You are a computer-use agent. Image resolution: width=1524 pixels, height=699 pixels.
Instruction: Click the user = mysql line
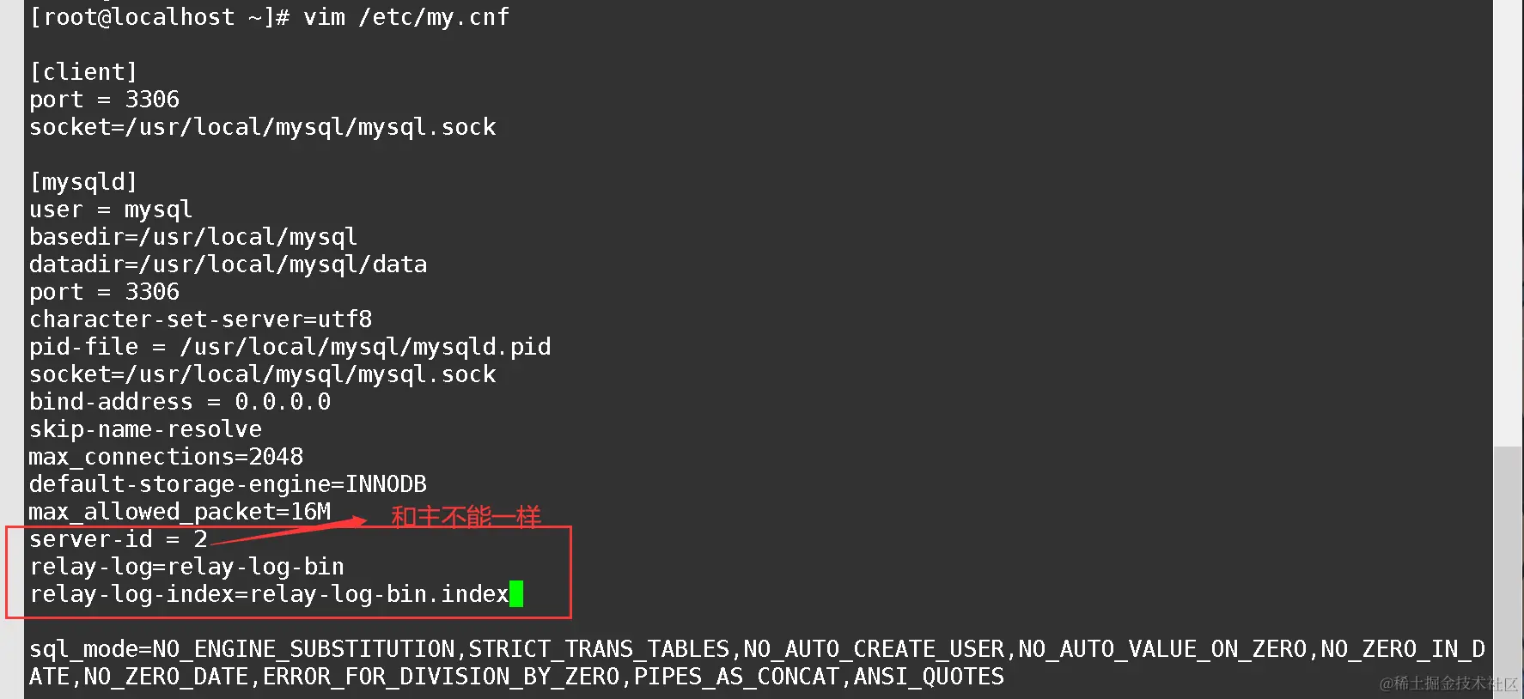(111, 210)
